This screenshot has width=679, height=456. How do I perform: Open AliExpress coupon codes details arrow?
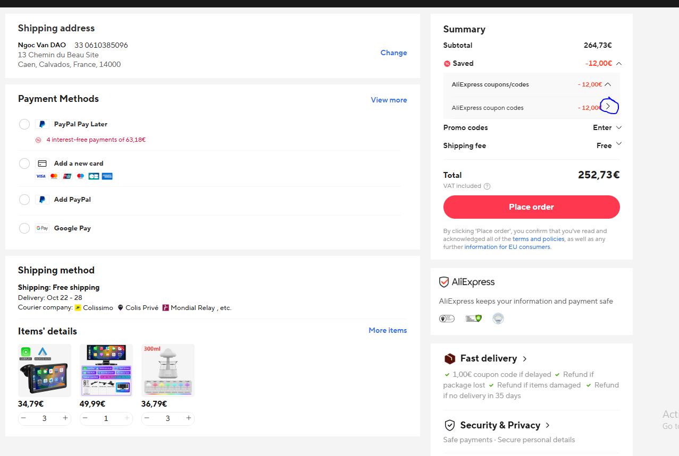609,107
